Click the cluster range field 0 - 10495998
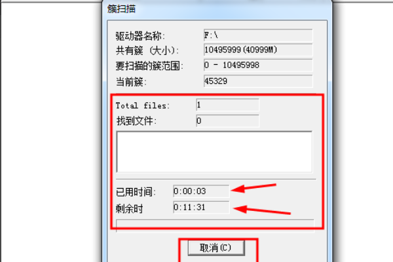393x262 pixels. click(258, 65)
